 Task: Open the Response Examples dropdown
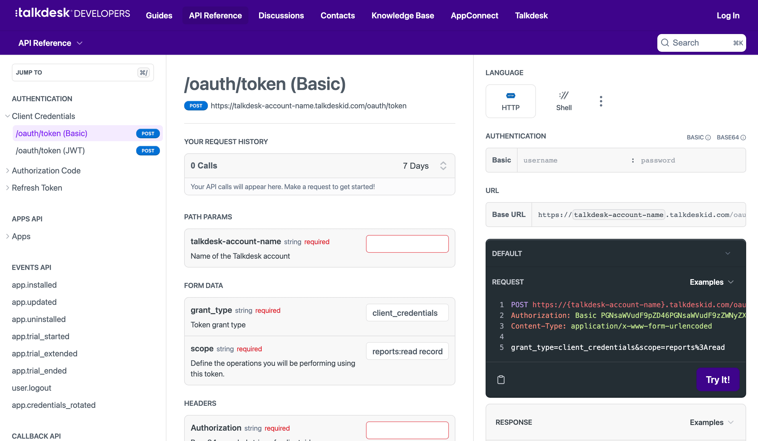coord(712,422)
